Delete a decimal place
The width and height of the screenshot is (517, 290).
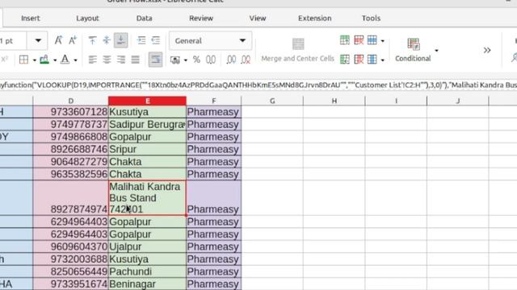click(246, 60)
